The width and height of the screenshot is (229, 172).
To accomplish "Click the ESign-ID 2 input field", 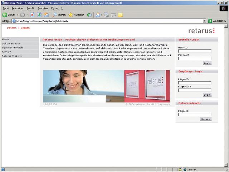I will point(195,90).
